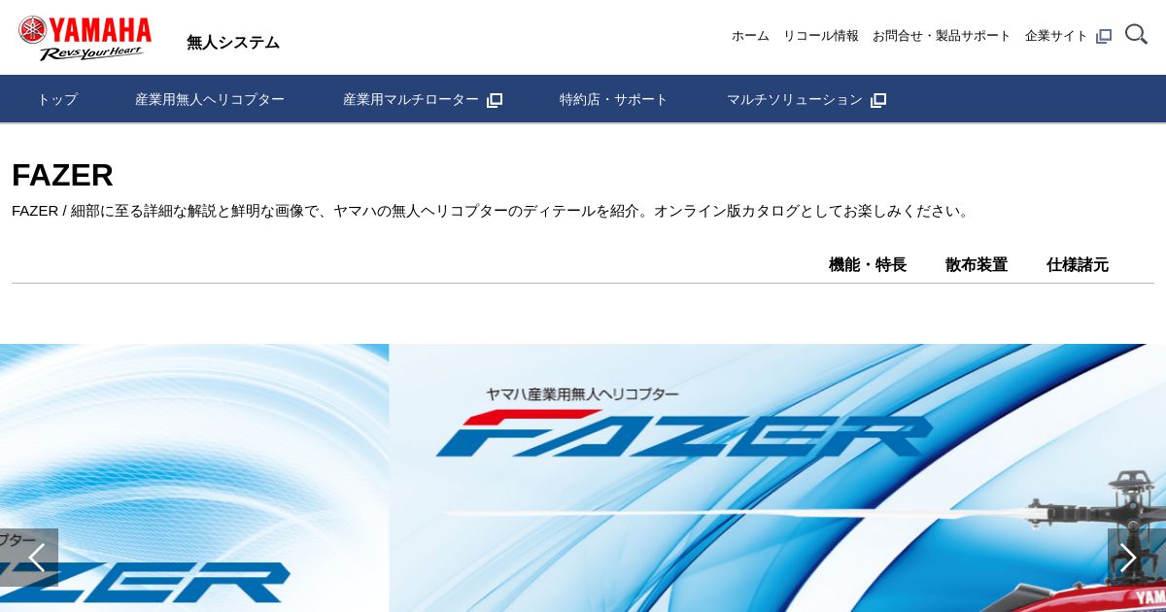
Task: Open リコール情報 link
Action: pyautogui.click(x=821, y=36)
